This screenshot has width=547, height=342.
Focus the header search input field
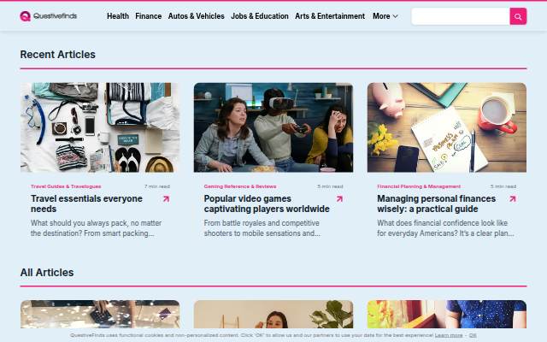[461, 16]
